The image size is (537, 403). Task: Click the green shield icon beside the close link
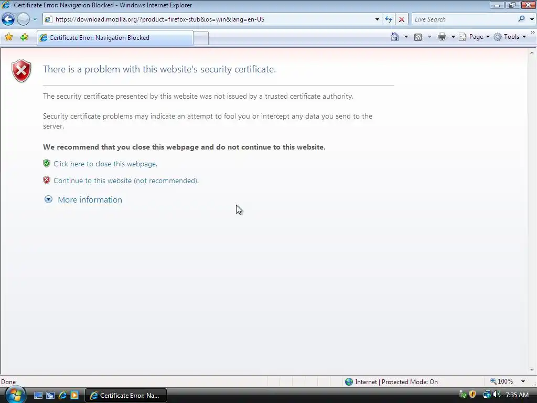pos(47,163)
